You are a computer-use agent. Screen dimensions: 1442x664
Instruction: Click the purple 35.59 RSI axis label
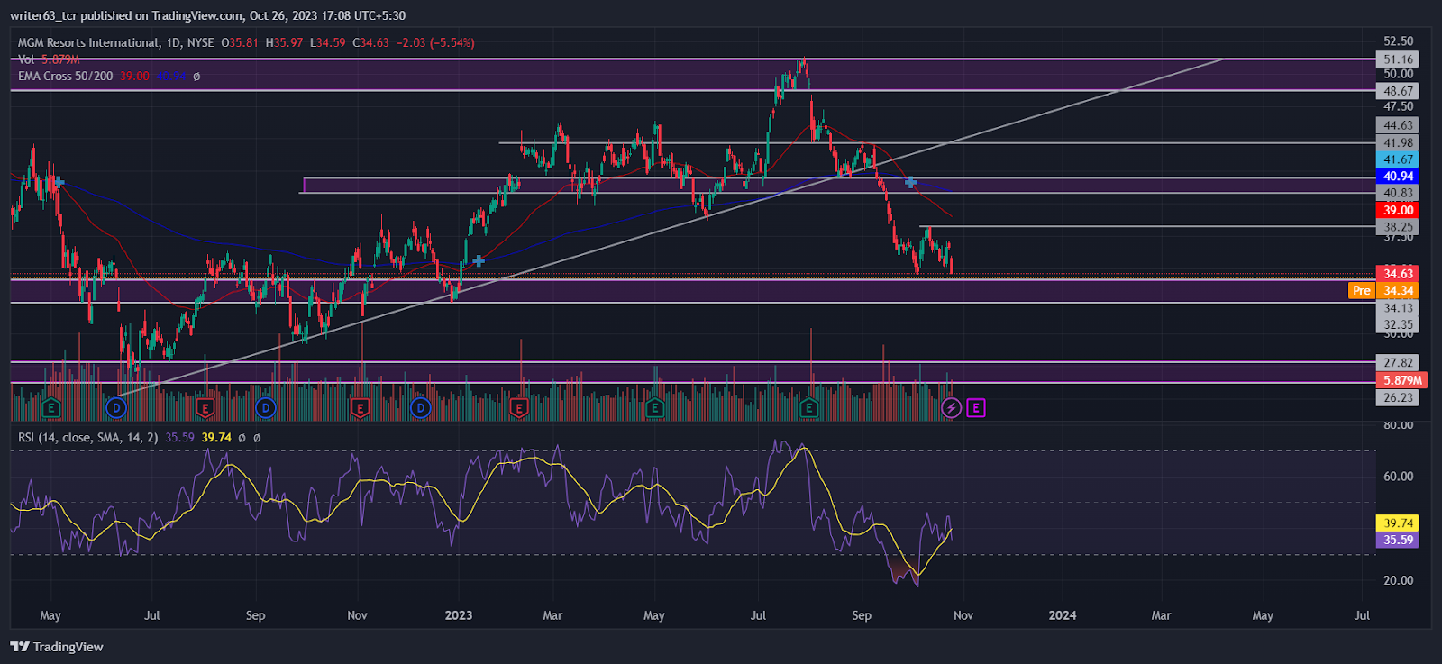pos(1398,540)
